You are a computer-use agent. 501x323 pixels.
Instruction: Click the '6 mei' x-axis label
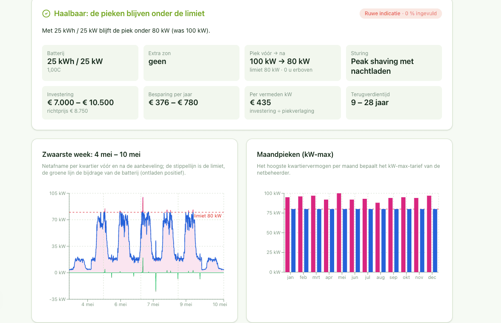[x=121, y=304]
